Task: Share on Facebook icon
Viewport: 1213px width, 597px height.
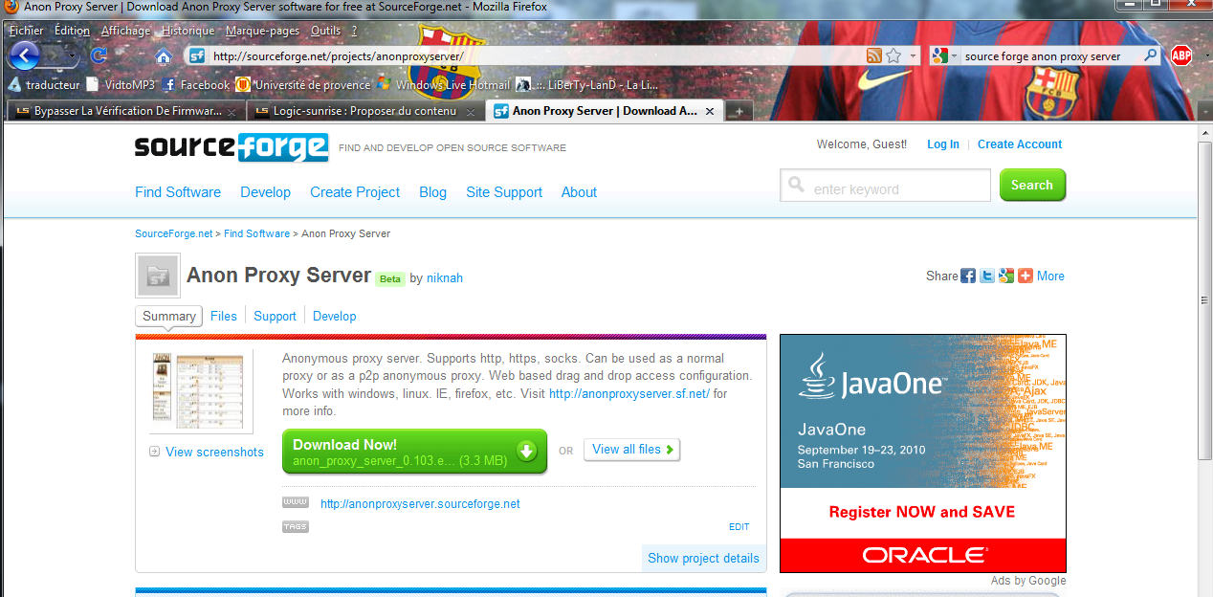Action: tap(968, 276)
